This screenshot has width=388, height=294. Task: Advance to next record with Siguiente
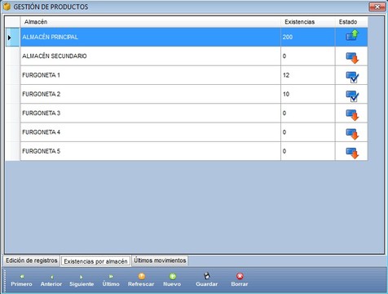point(82,280)
